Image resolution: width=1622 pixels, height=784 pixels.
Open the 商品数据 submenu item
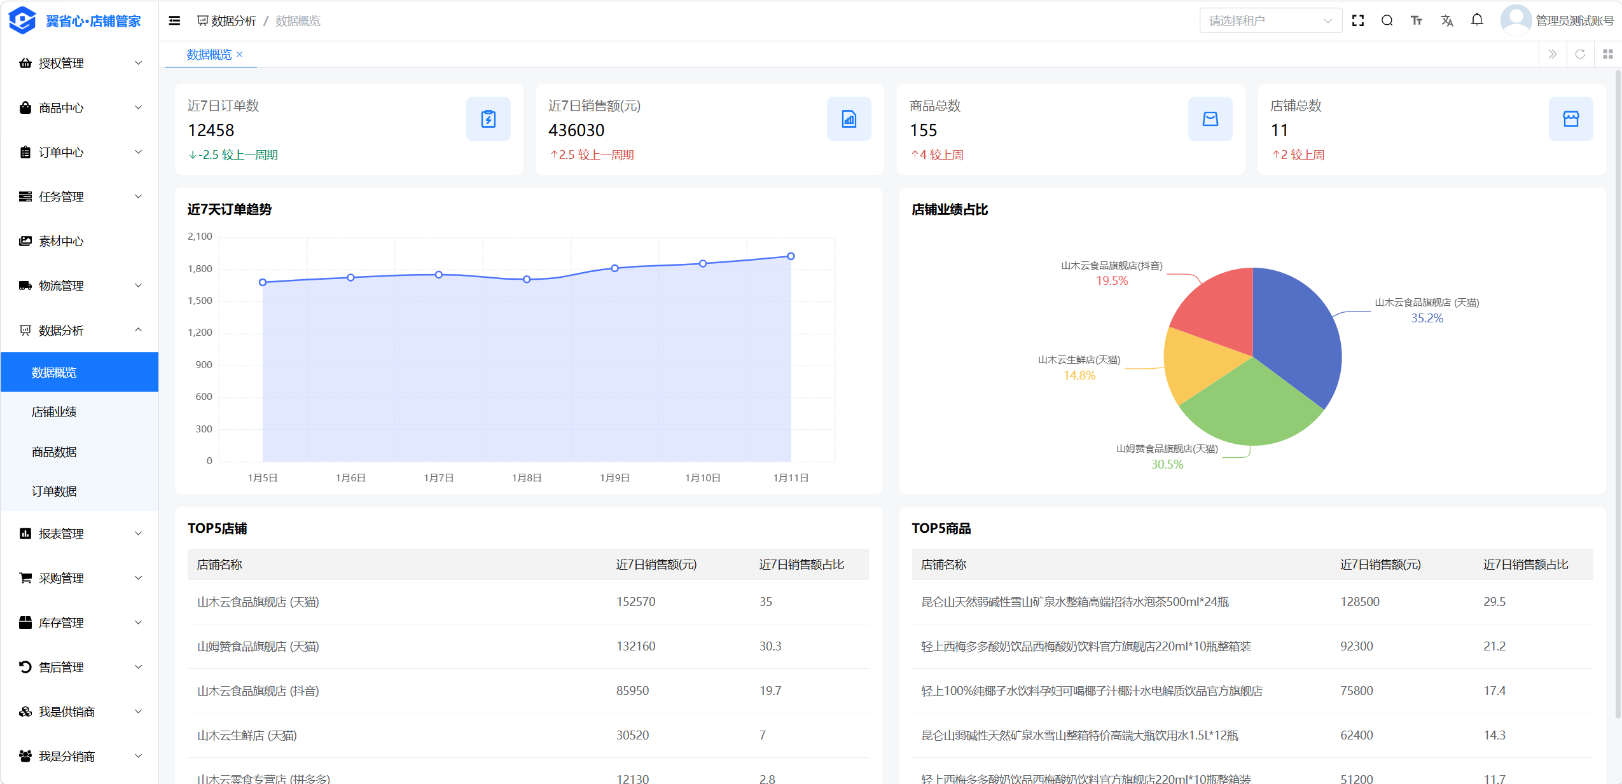coord(80,452)
